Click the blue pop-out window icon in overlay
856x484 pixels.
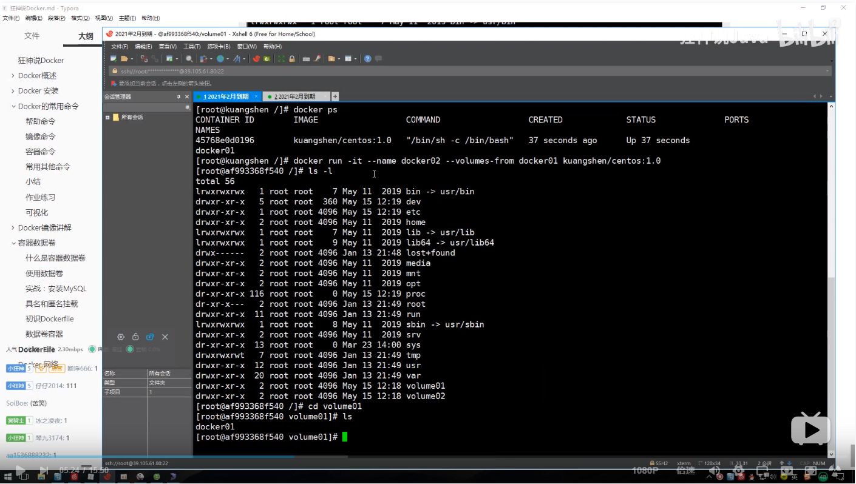coord(150,337)
